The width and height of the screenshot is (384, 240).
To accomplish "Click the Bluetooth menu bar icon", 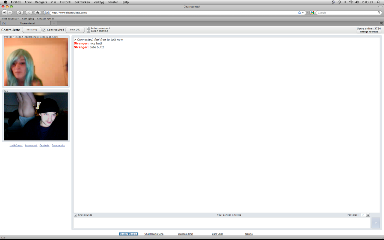I will point(345,2).
